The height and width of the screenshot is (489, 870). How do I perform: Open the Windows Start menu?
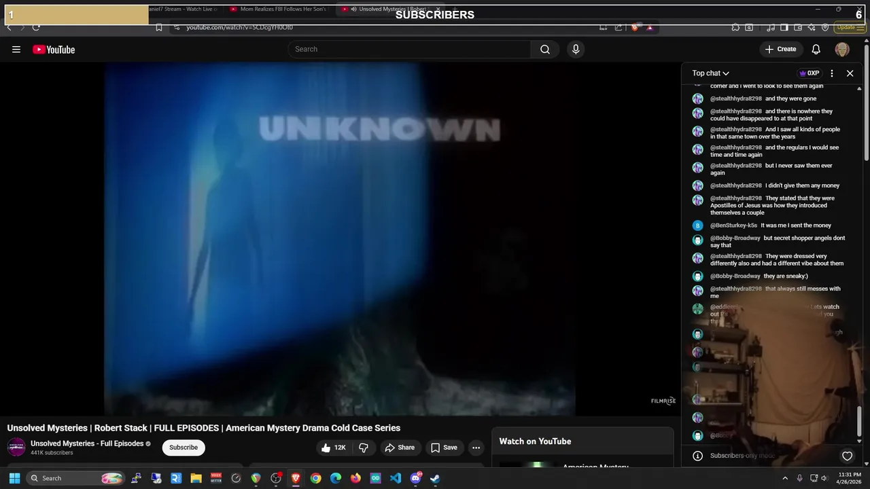tap(15, 478)
